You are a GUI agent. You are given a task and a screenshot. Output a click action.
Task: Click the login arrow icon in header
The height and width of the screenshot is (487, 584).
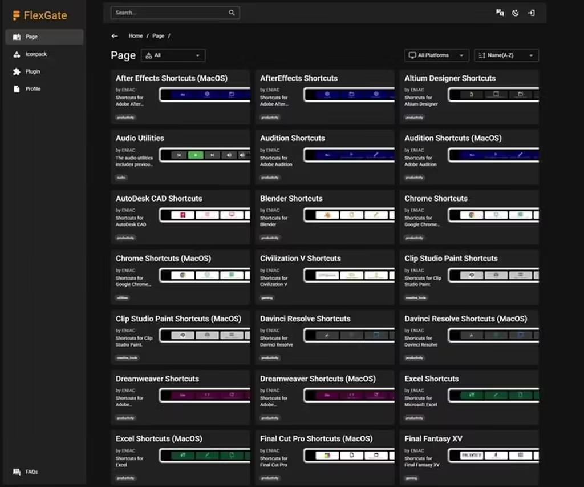531,13
